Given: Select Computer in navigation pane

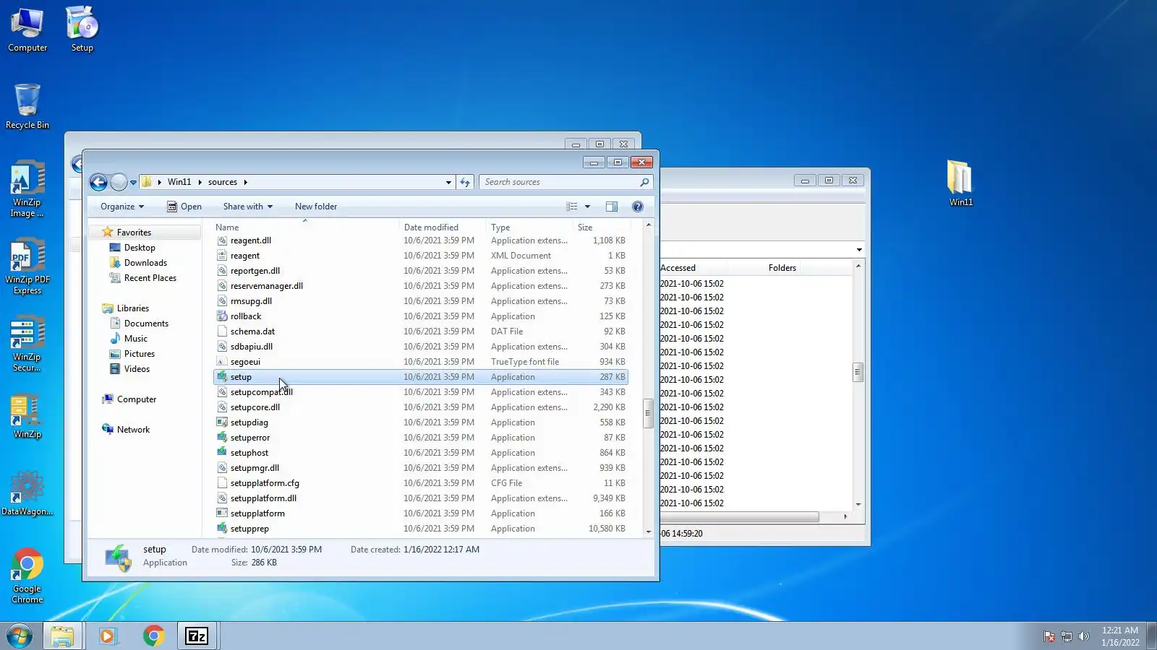Looking at the screenshot, I should (136, 399).
